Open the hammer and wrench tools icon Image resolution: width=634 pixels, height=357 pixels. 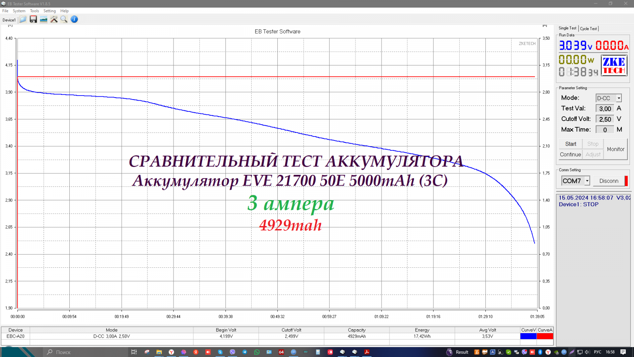coord(54,19)
